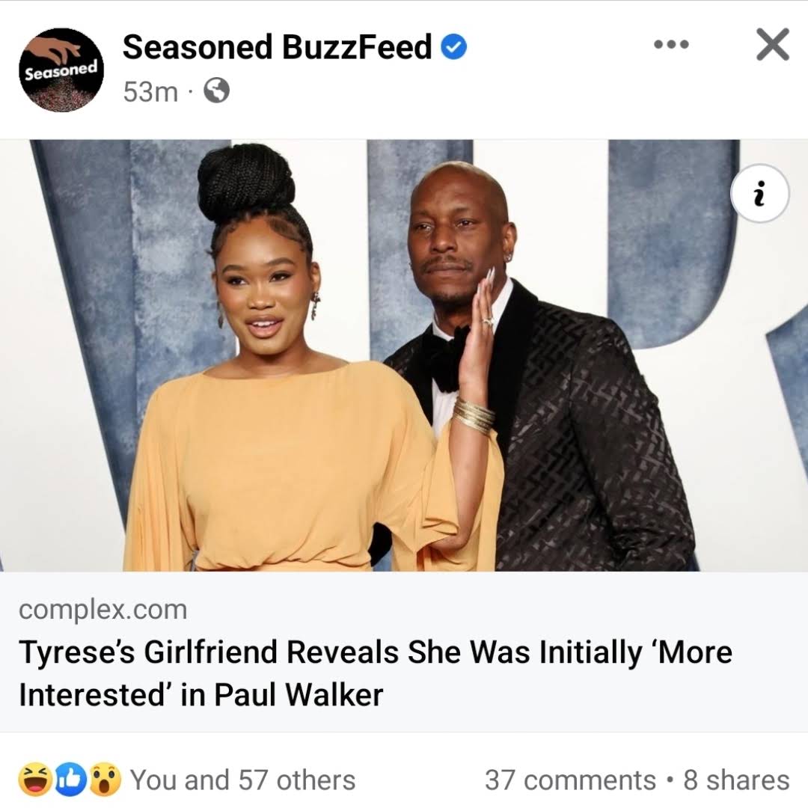Viewport: 808px width, 808px height.
Task: Click the globe public audience icon
Action: (216, 91)
